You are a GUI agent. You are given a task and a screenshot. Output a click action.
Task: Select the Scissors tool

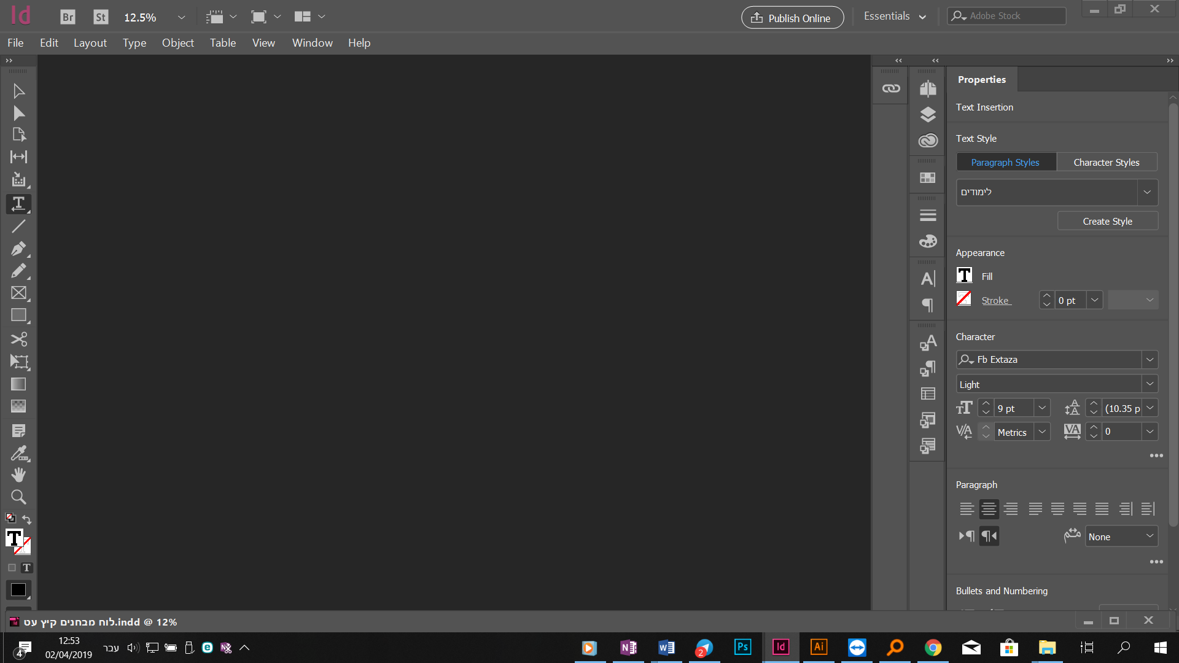18,339
